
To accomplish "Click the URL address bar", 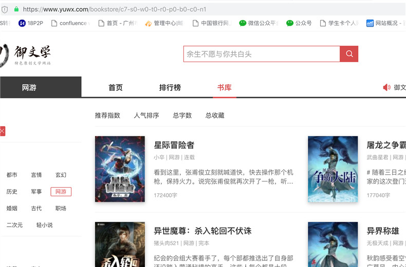I will [202, 10].
